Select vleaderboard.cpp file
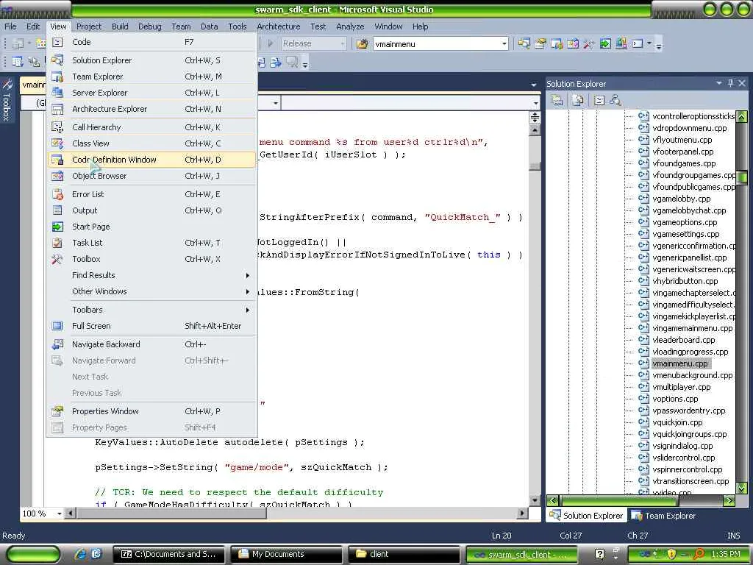753x565 pixels. (x=683, y=340)
